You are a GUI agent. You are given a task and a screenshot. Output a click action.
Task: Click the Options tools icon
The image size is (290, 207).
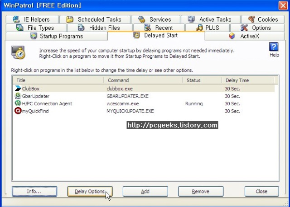(x=244, y=28)
